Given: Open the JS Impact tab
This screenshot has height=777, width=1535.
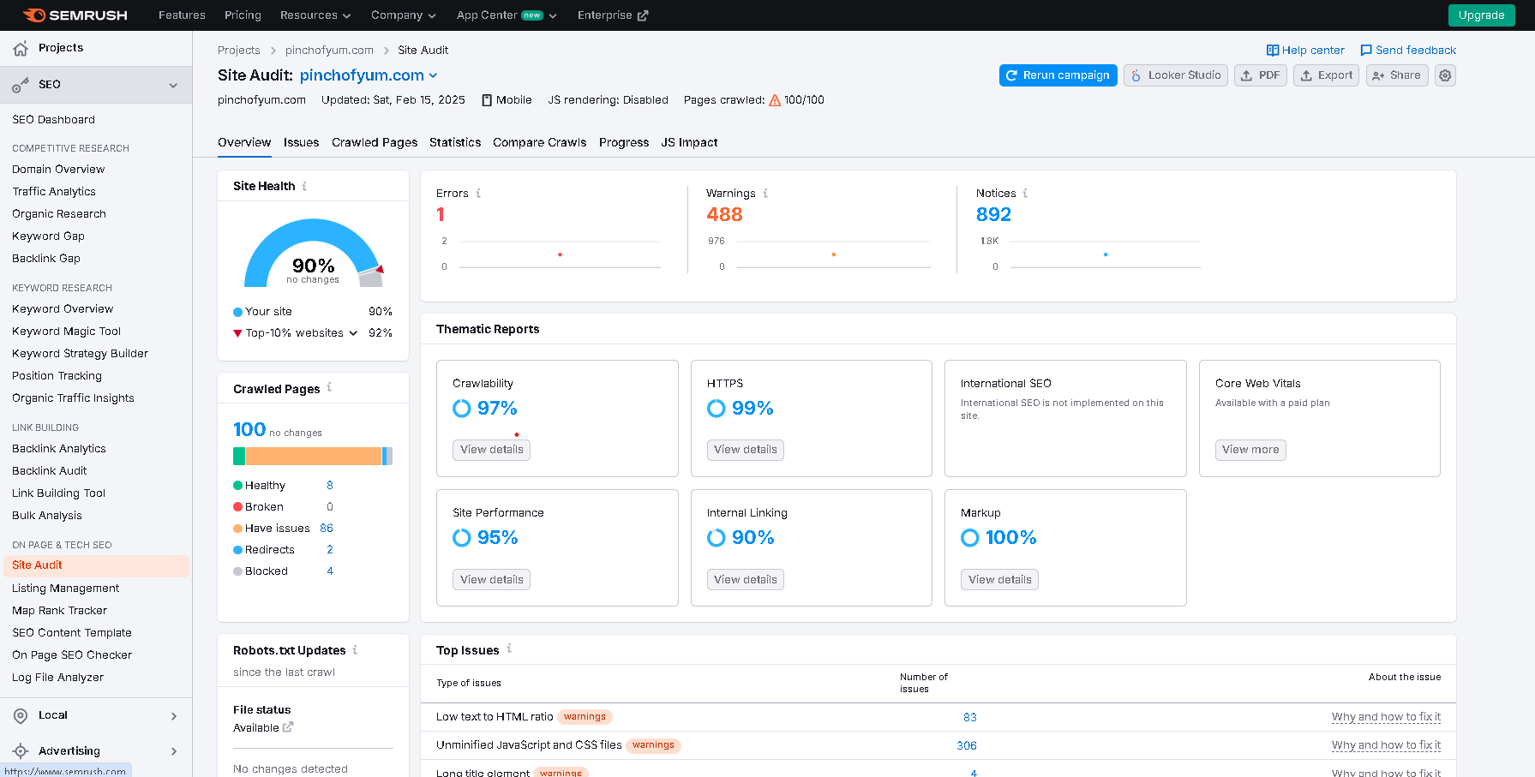Looking at the screenshot, I should [x=689, y=142].
